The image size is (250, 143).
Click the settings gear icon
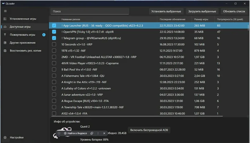(5, 137)
